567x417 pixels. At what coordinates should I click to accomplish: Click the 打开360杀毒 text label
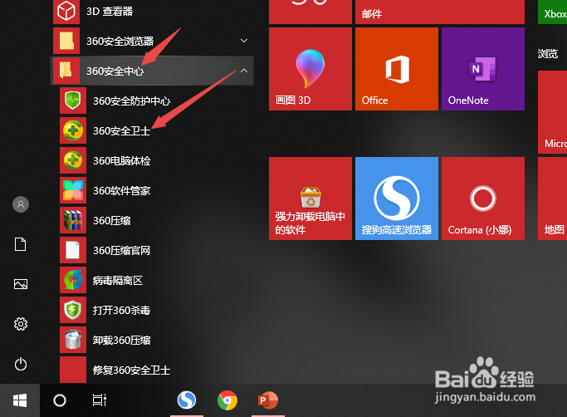tap(121, 310)
